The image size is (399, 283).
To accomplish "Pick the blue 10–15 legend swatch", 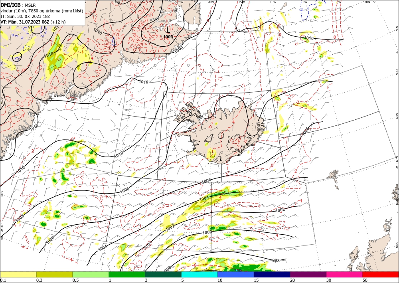I will click(x=236, y=274).
